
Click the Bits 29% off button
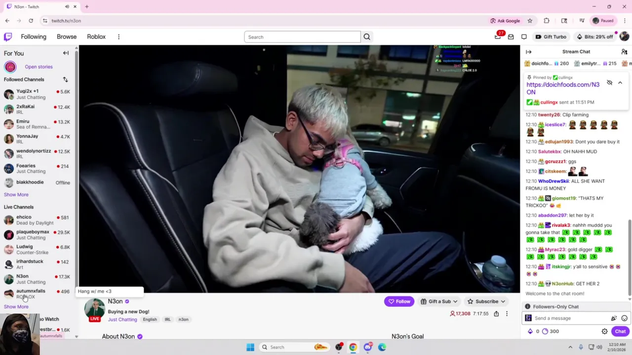click(x=594, y=37)
